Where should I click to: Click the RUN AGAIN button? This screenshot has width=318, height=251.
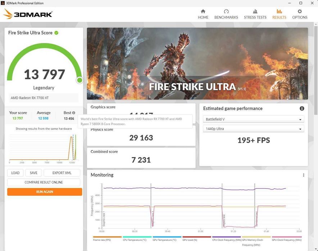[45, 192]
